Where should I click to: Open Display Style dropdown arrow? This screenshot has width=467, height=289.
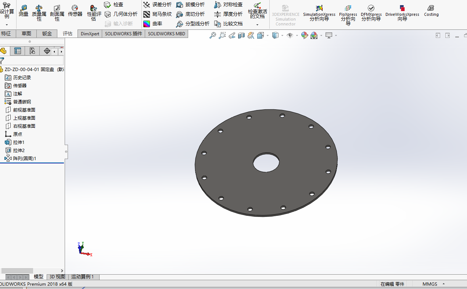point(282,36)
